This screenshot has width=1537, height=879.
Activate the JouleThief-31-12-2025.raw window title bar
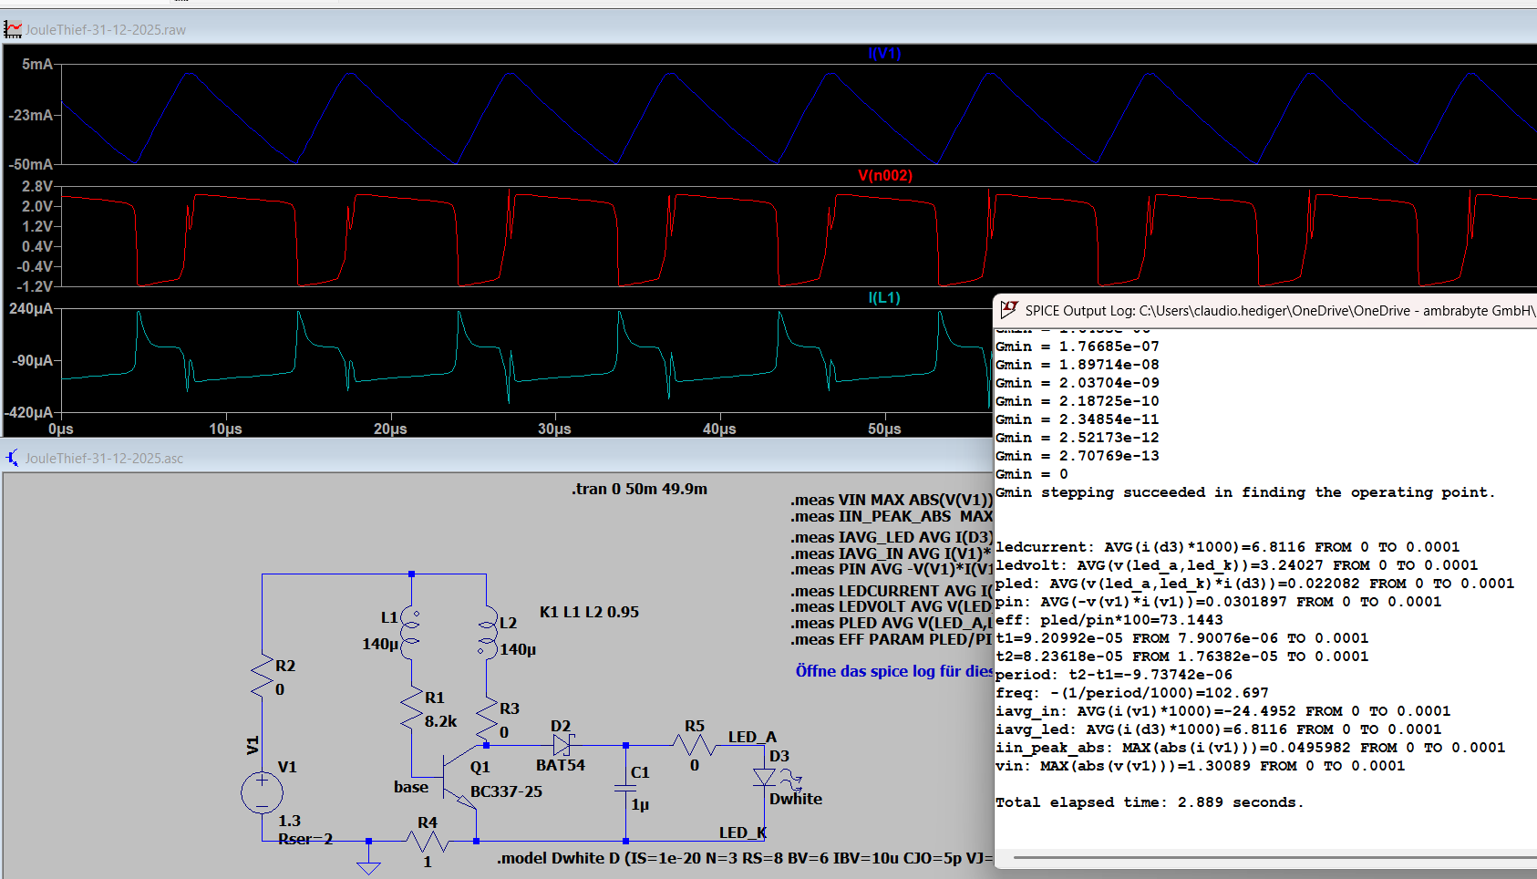click(x=547, y=29)
